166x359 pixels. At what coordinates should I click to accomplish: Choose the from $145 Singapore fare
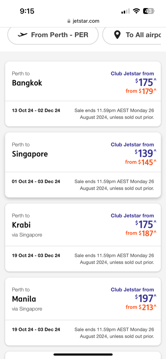(141, 162)
